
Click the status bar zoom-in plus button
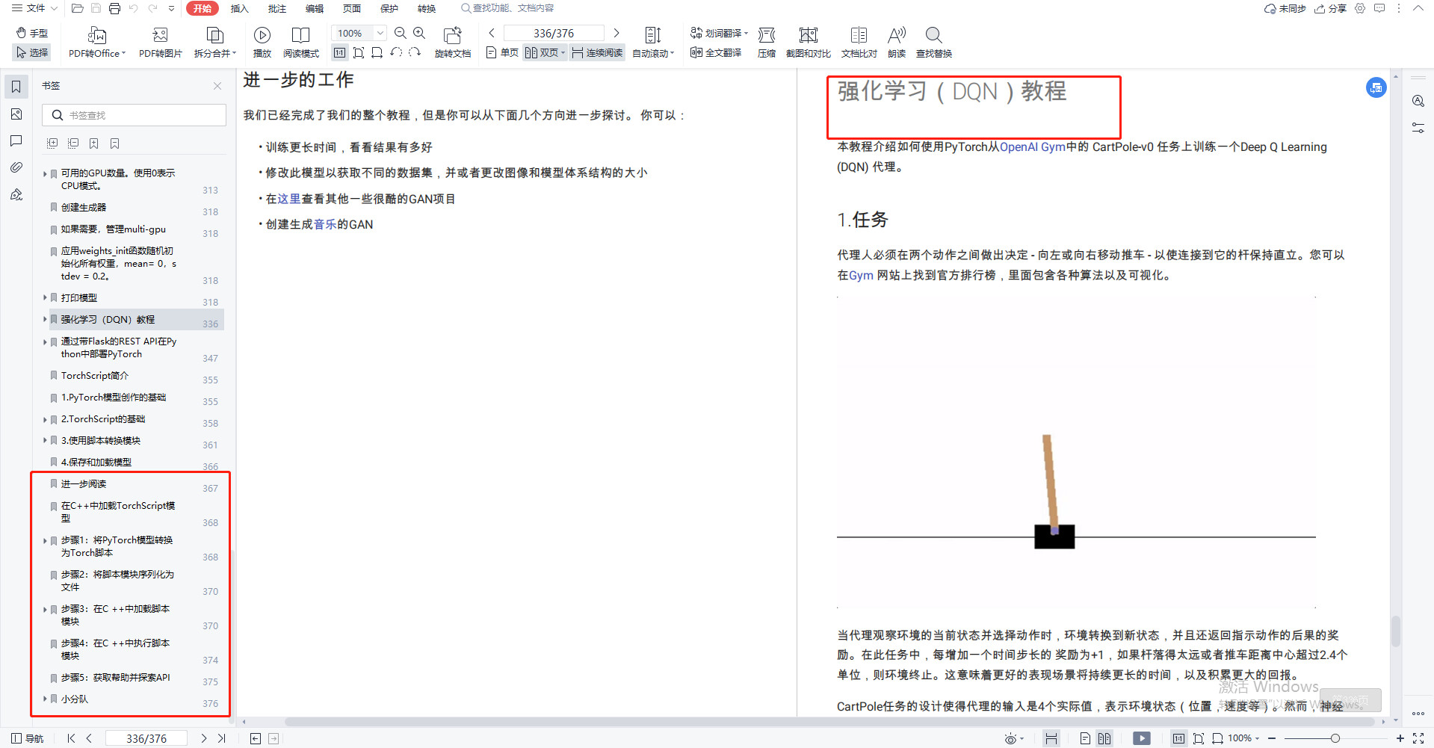[x=1400, y=738]
